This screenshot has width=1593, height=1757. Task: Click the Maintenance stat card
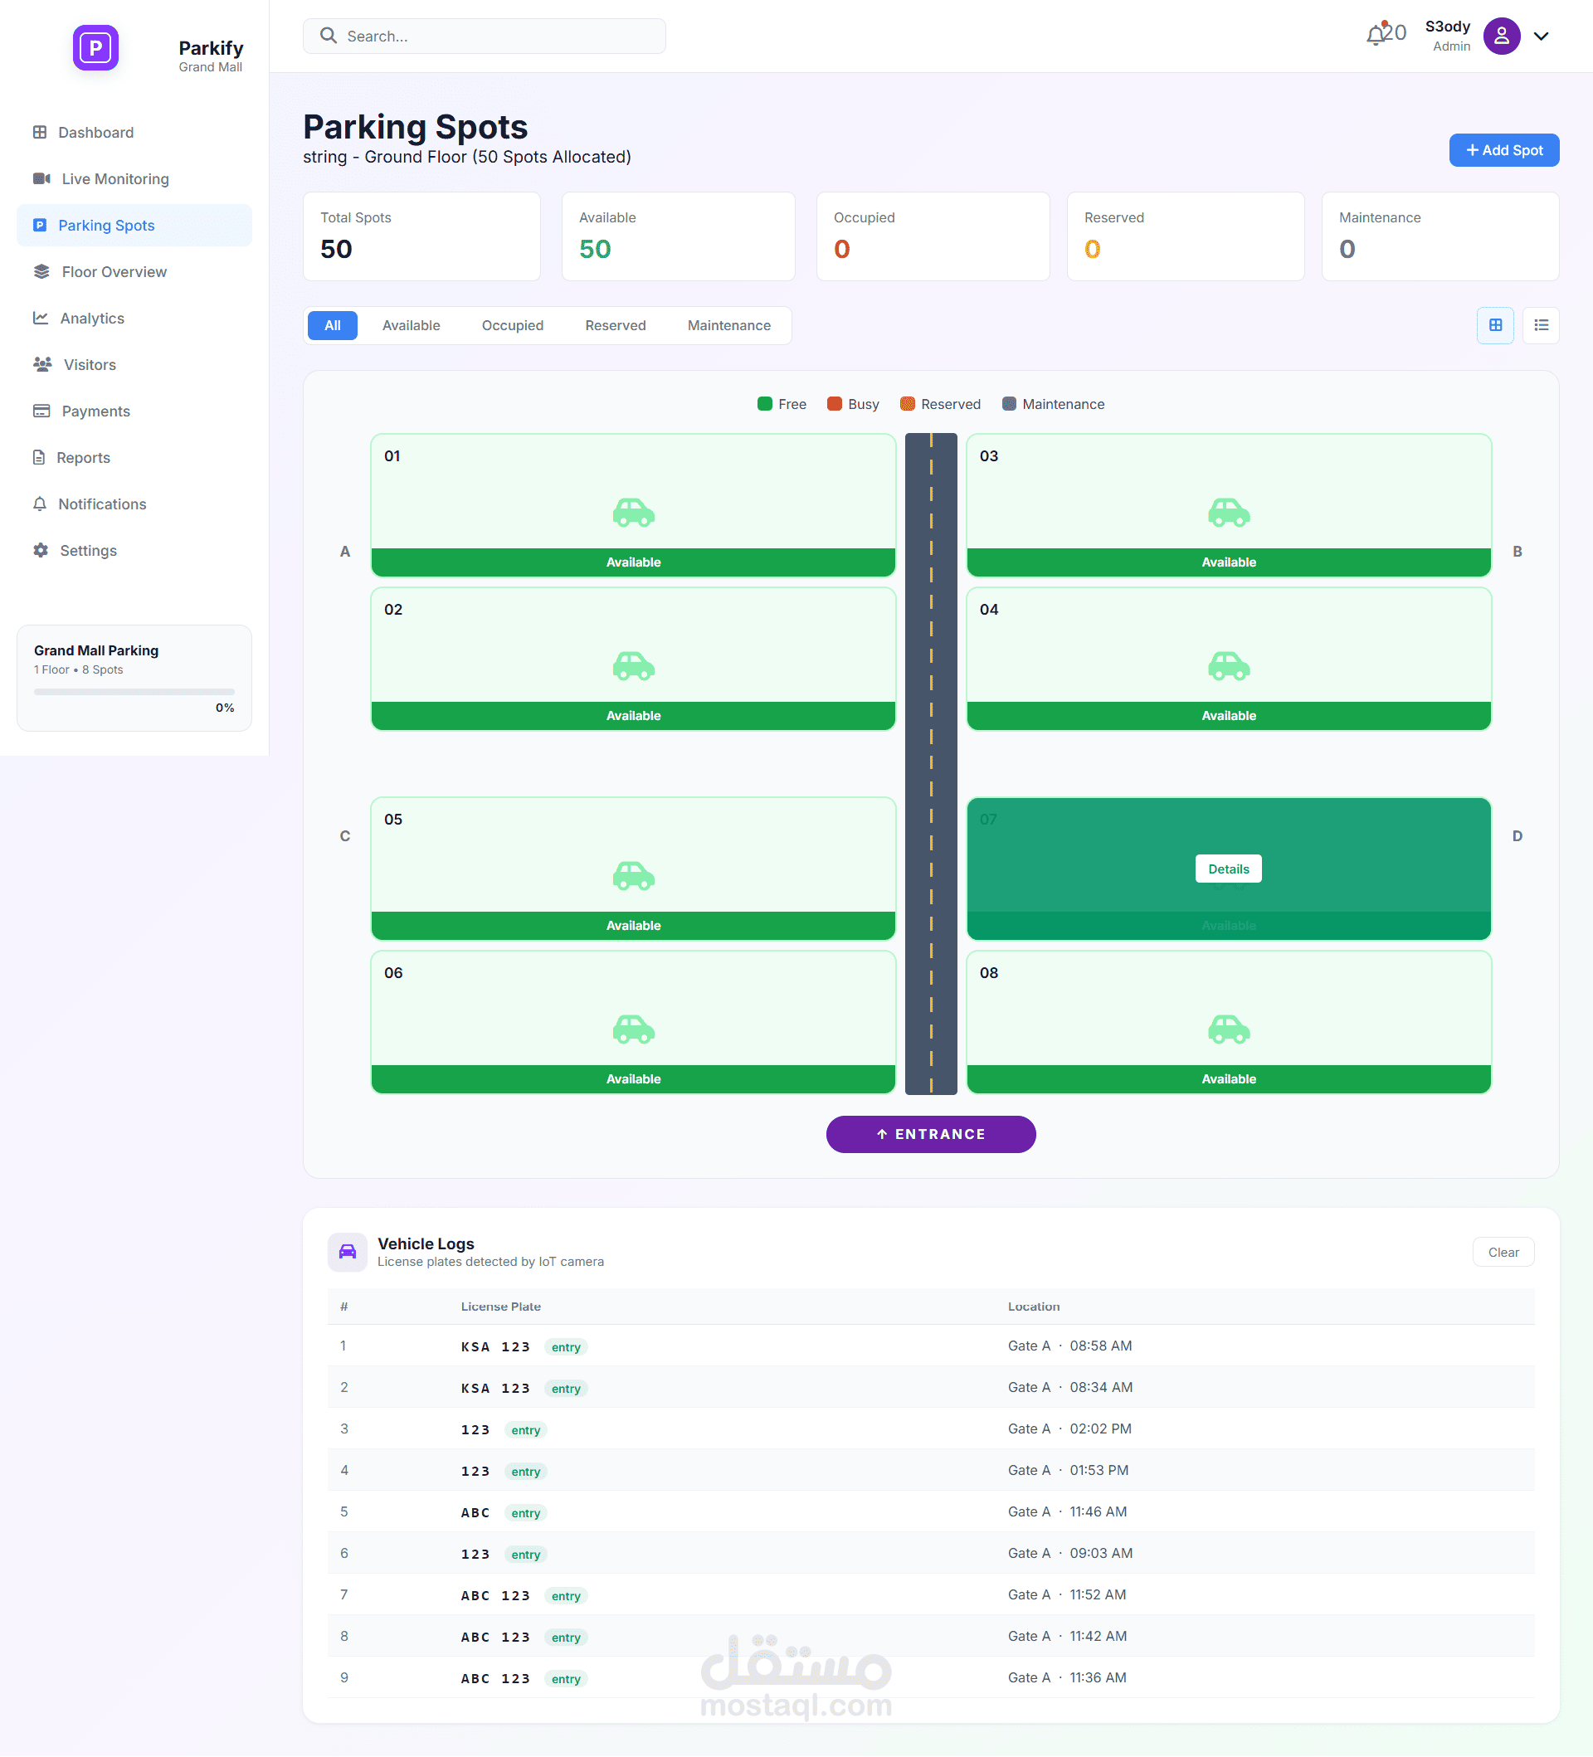coord(1440,236)
